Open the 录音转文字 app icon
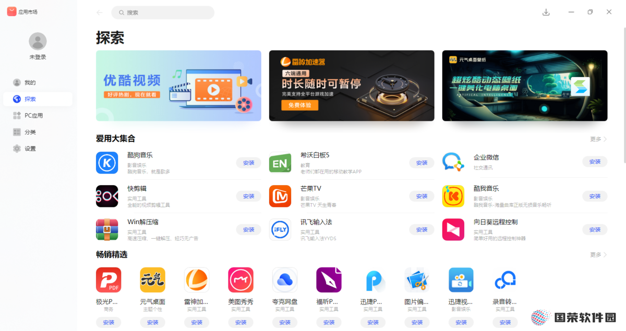626x331 pixels. (505, 280)
